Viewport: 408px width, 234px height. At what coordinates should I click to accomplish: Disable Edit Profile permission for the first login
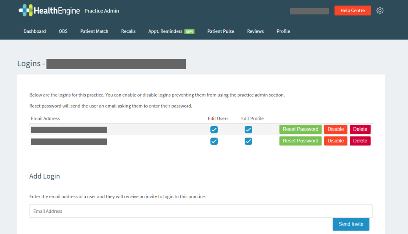(x=248, y=130)
